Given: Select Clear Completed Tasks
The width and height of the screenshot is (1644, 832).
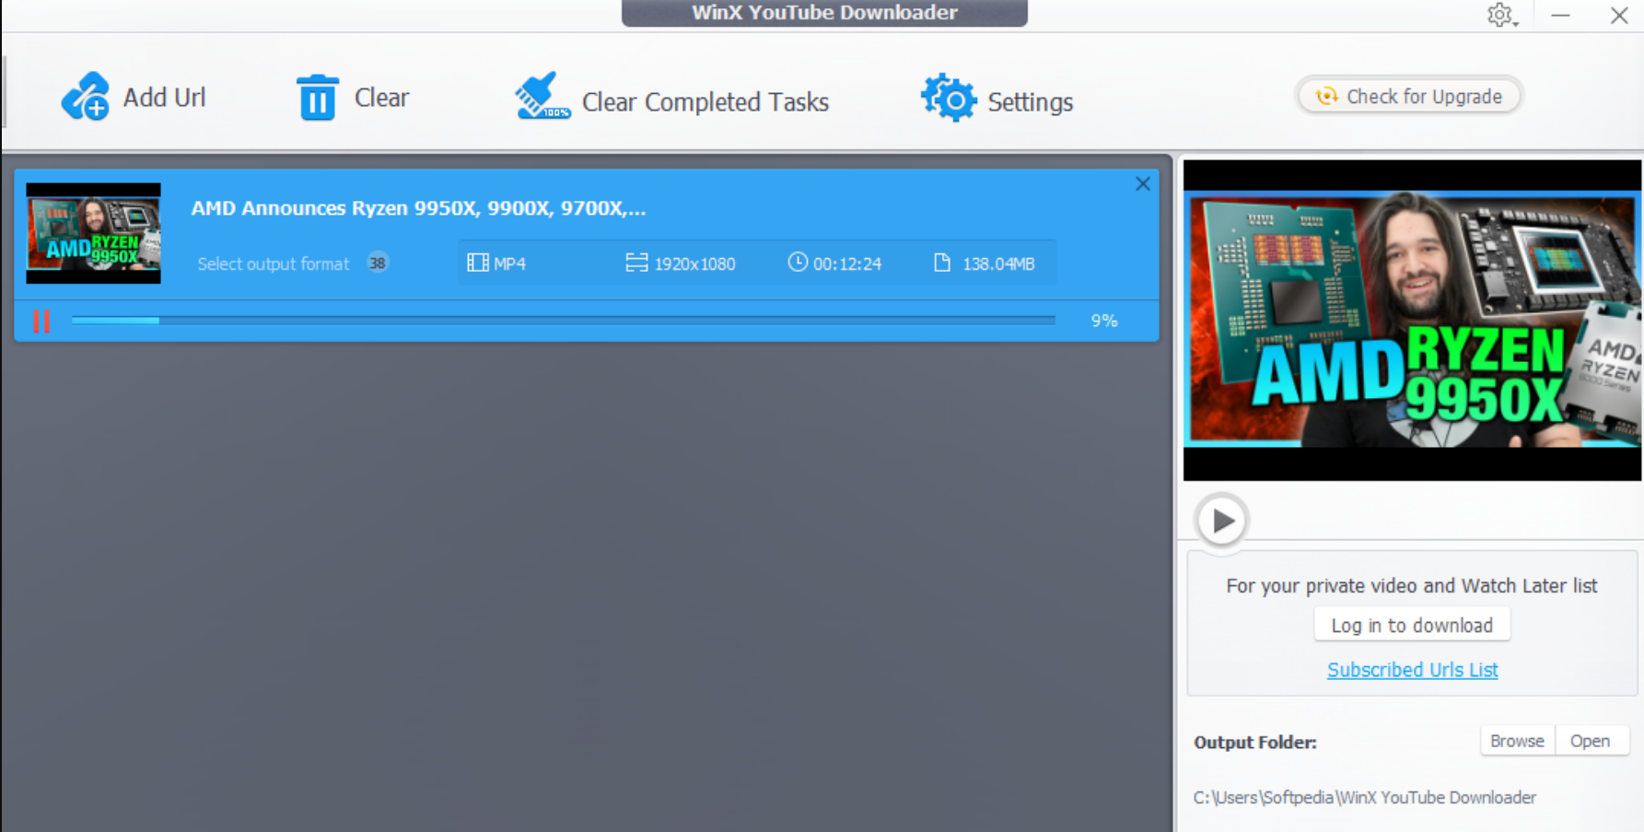Looking at the screenshot, I should [x=670, y=100].
